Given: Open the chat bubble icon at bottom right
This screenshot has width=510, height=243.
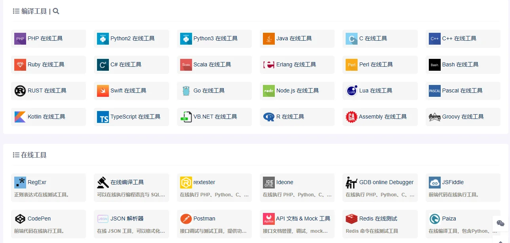Looking at the screenshot, I should click(x=500, y=224).
